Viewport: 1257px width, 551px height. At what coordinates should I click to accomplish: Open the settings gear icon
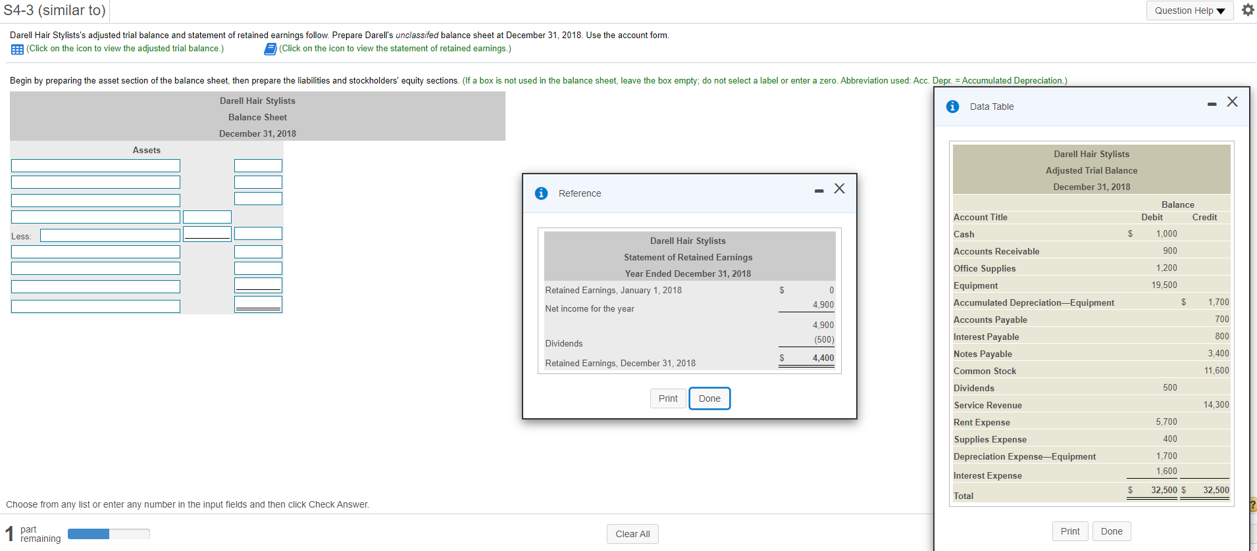(x=1248, y=10)
